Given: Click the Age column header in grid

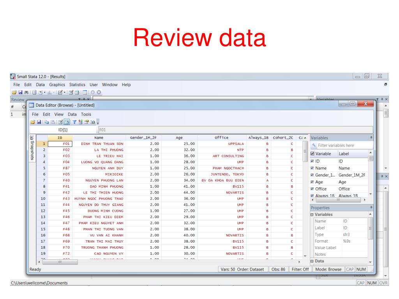Looking at the screenshot, I should (x=179, y=137).
